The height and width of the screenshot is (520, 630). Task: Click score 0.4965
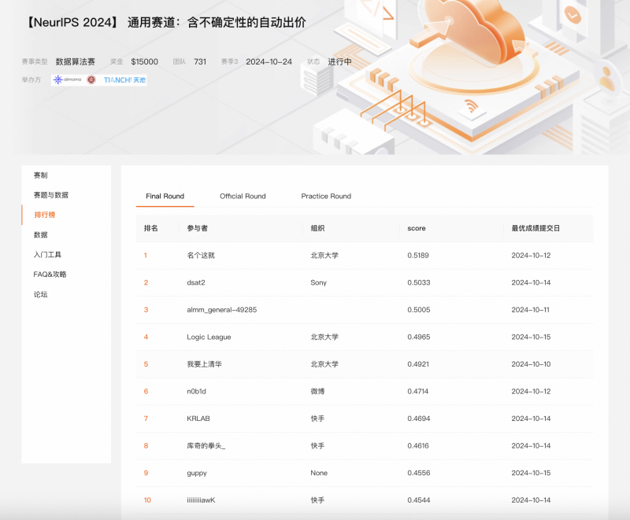[x=419, y=337]
